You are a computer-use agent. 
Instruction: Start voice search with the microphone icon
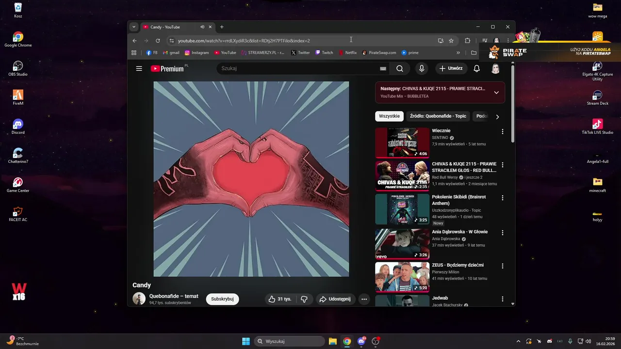422,68
